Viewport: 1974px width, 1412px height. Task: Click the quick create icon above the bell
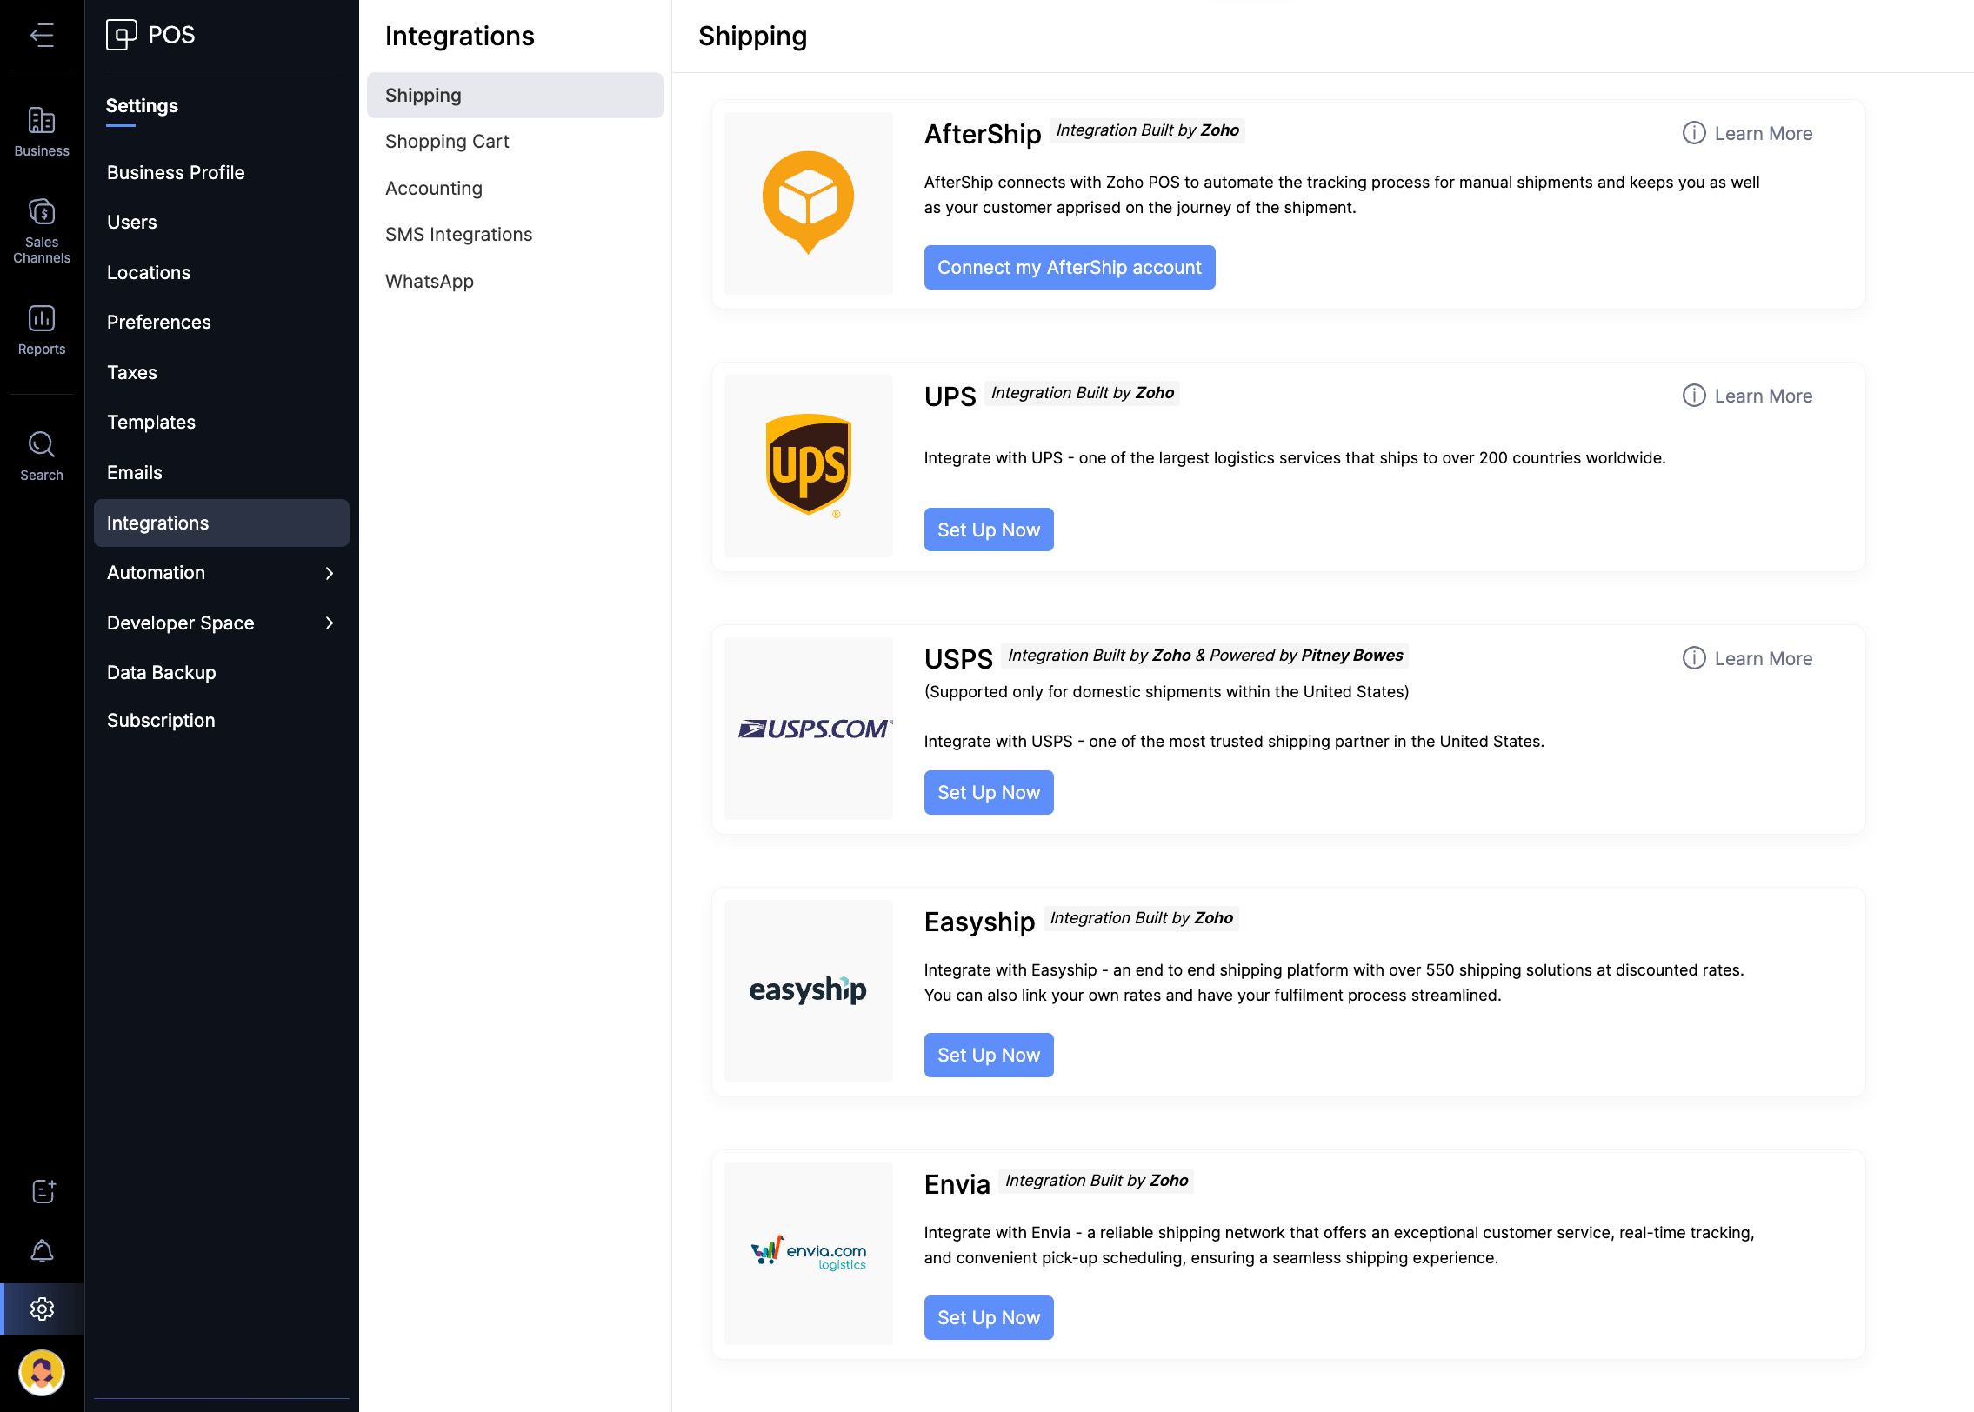(42, 1191)
